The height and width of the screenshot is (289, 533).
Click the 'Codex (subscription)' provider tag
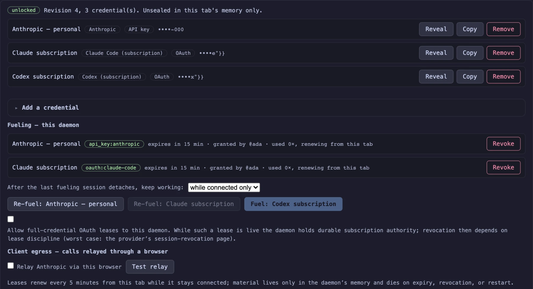click(112, 77)
